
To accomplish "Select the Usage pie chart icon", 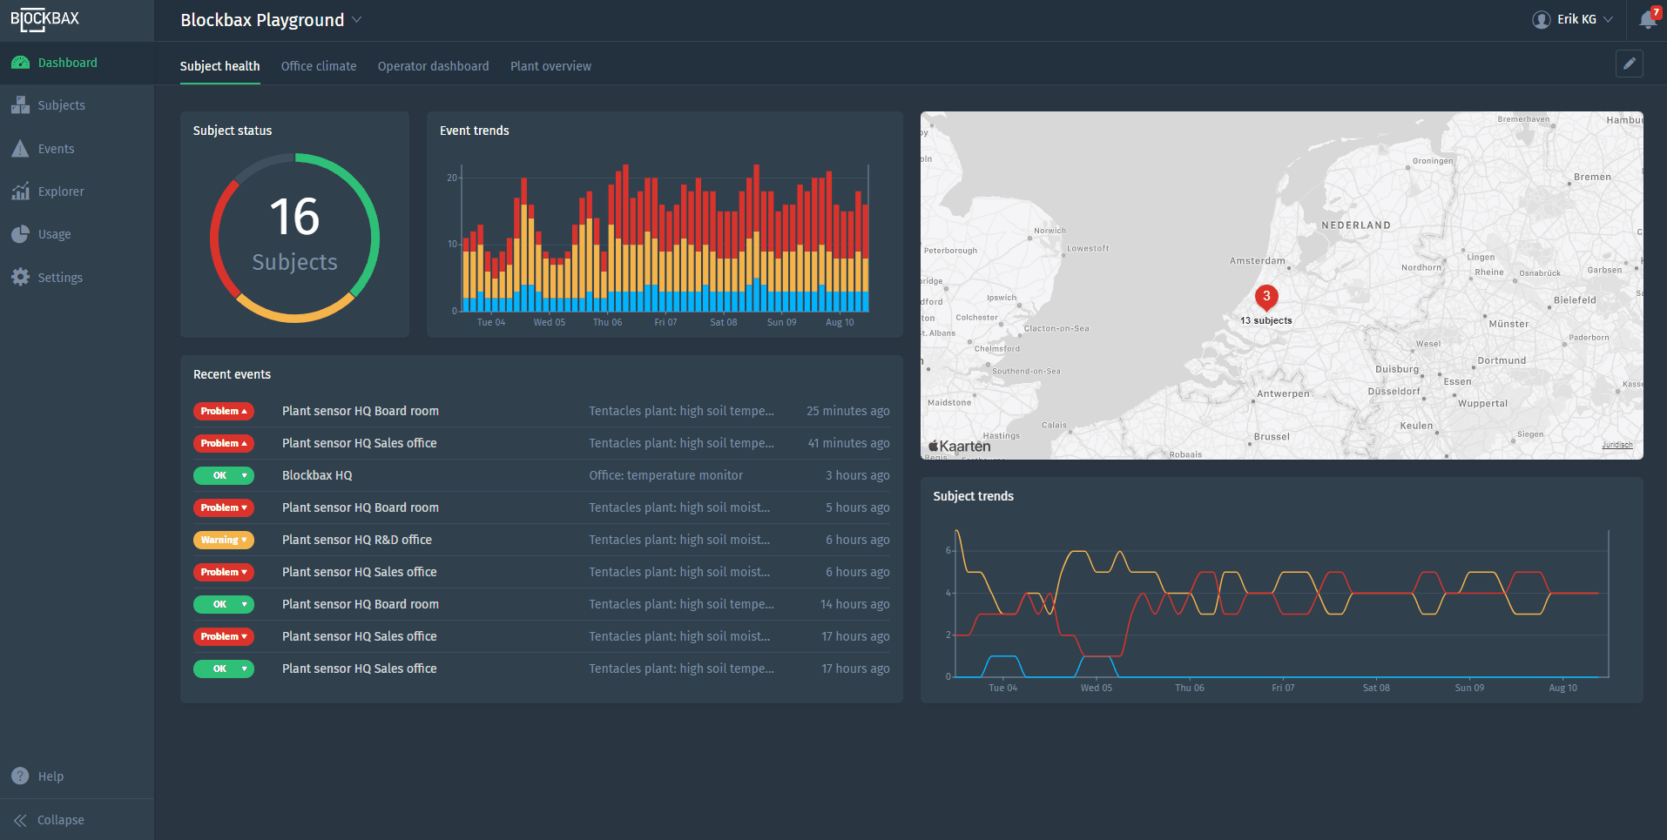I will point(20,234).
